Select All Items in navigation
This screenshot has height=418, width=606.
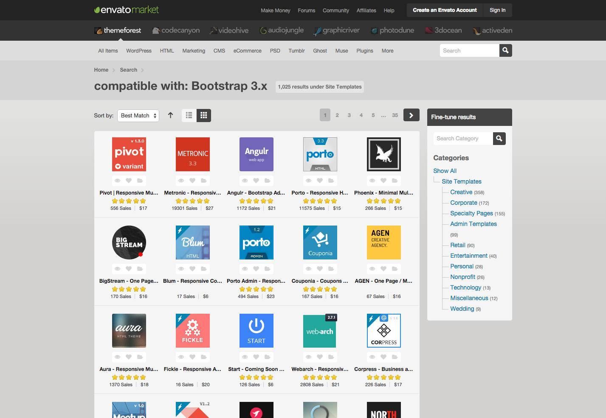108,51
